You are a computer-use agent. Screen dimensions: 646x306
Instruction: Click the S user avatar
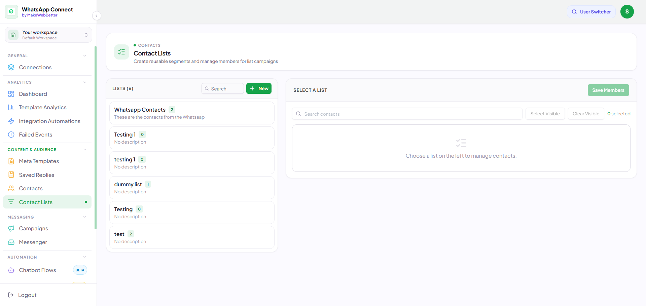(627, 12)
